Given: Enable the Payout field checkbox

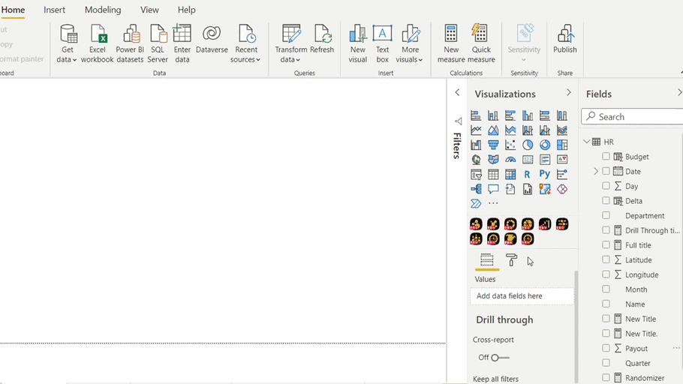Looking at the screenshot, I should 606,348.
